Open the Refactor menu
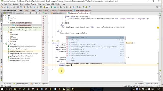Image resolution: width=163 pixels, height=91 pixels. coord(34,4)
